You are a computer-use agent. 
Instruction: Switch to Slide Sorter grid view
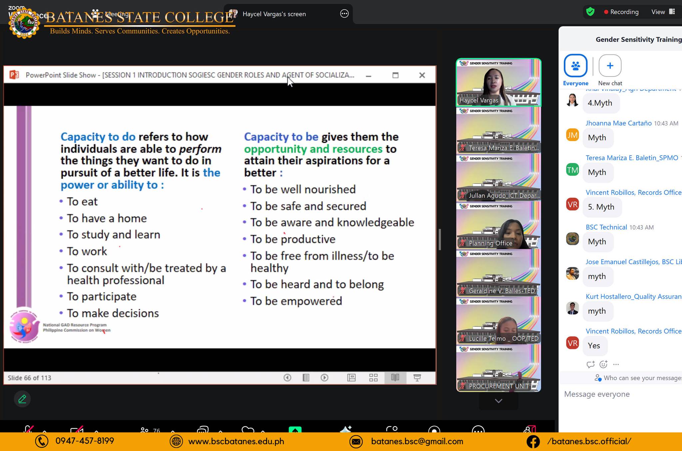pyautogui.click(x=373, y=377)
